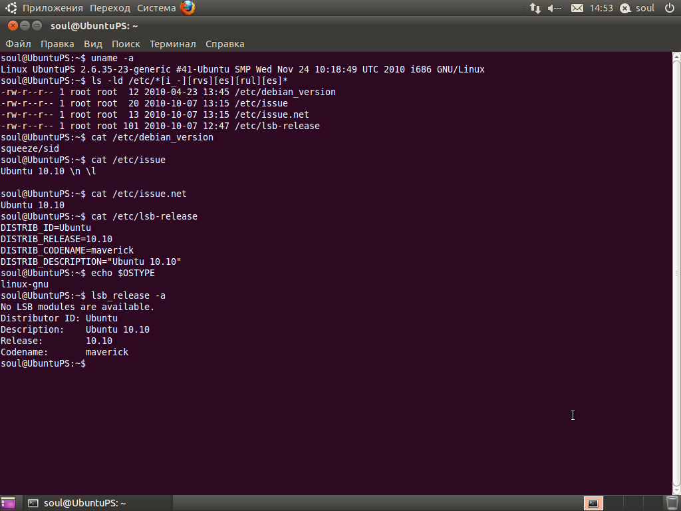Click the lsb_release -a command

(128, 295)
